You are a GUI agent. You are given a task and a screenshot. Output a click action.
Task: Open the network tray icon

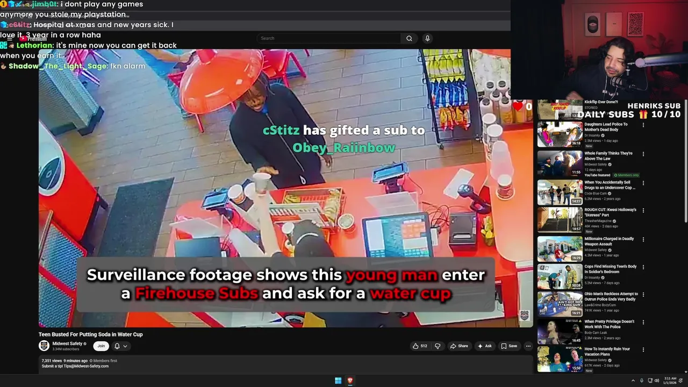(x=650, y=381)
